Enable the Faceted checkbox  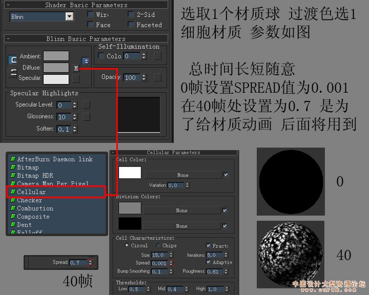131,24
